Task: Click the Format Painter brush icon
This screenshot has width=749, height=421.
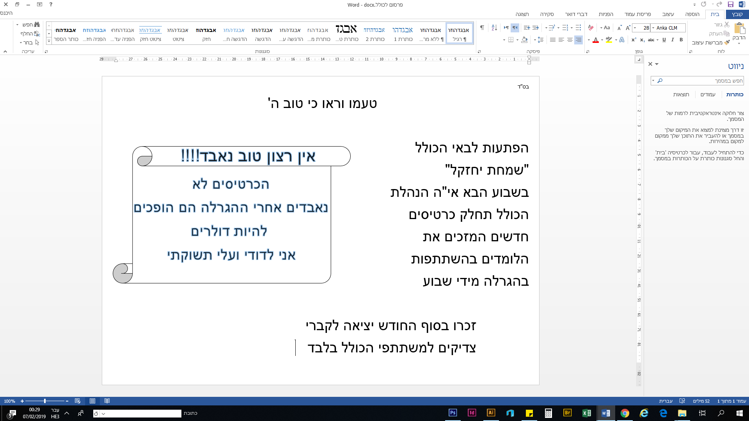Action: (727, 42)
